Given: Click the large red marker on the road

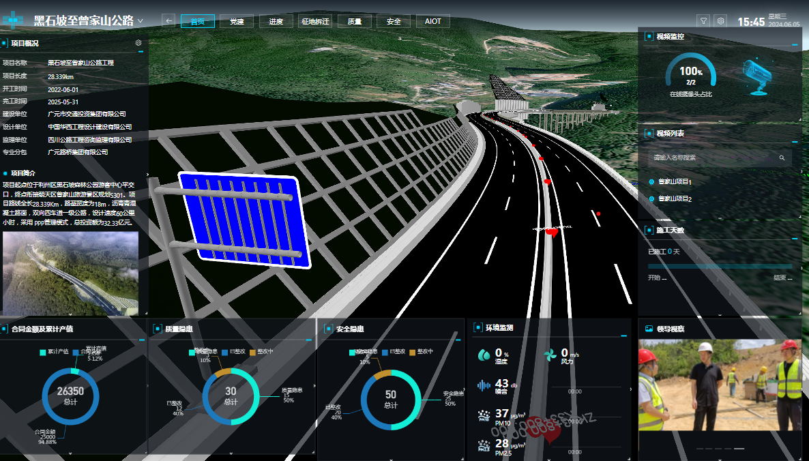Looking at the screenshot, I should [x=552, y=232].
